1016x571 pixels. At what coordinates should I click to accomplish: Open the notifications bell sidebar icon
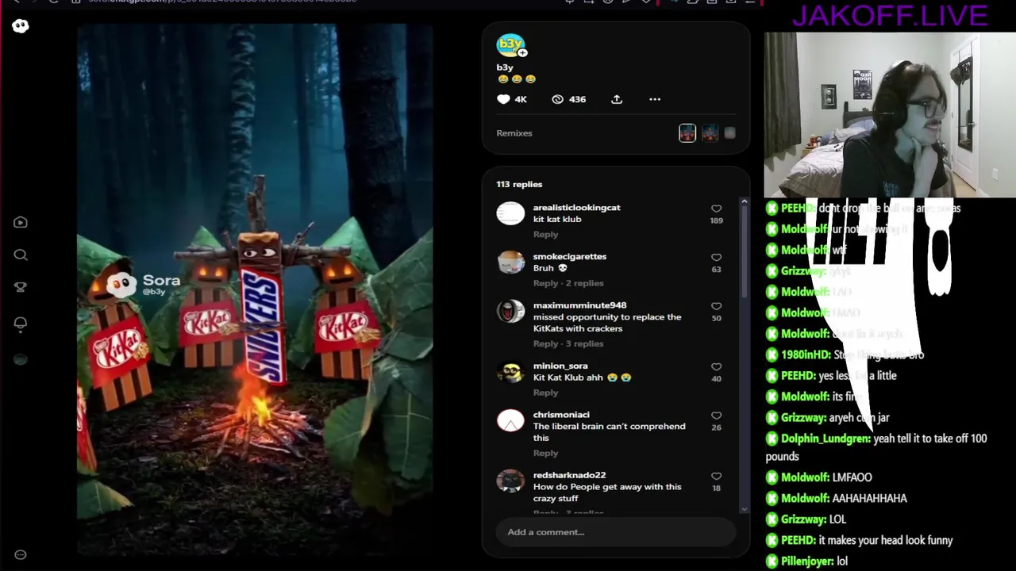(x=21, y=323)
